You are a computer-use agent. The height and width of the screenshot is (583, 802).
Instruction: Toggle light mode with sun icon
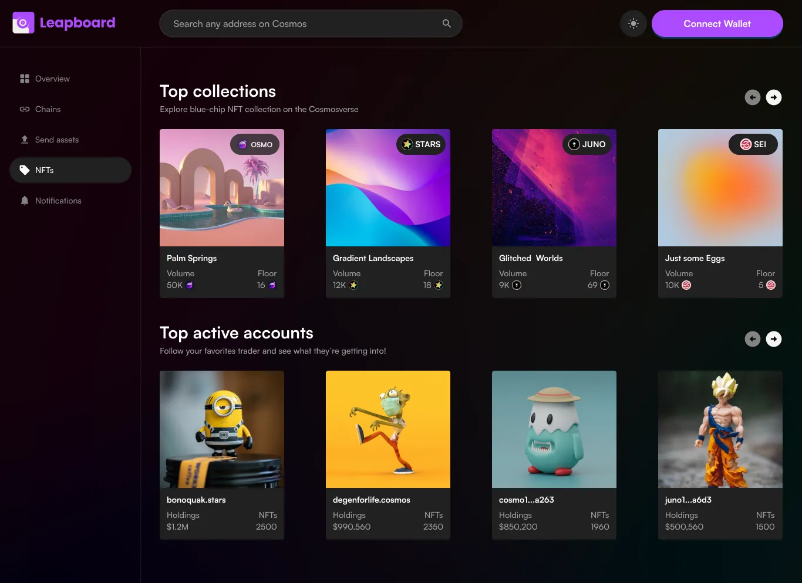coord(633,23)
